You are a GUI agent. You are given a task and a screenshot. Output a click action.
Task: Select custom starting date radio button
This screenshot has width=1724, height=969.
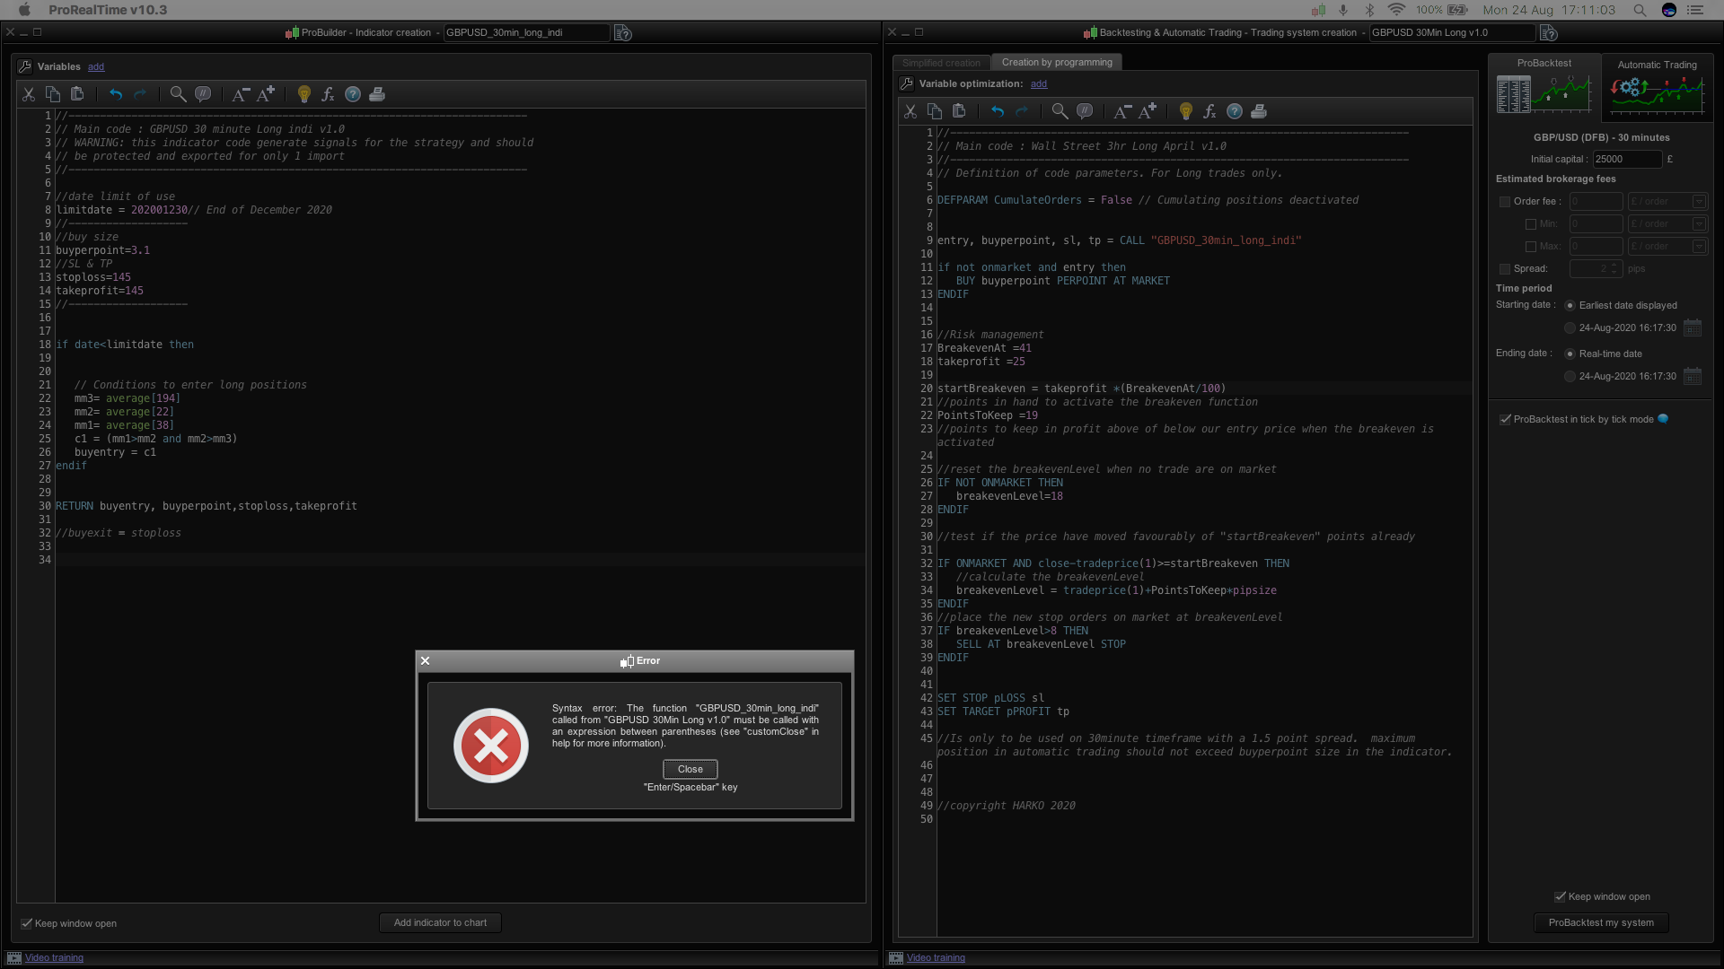coord(1570,328)
